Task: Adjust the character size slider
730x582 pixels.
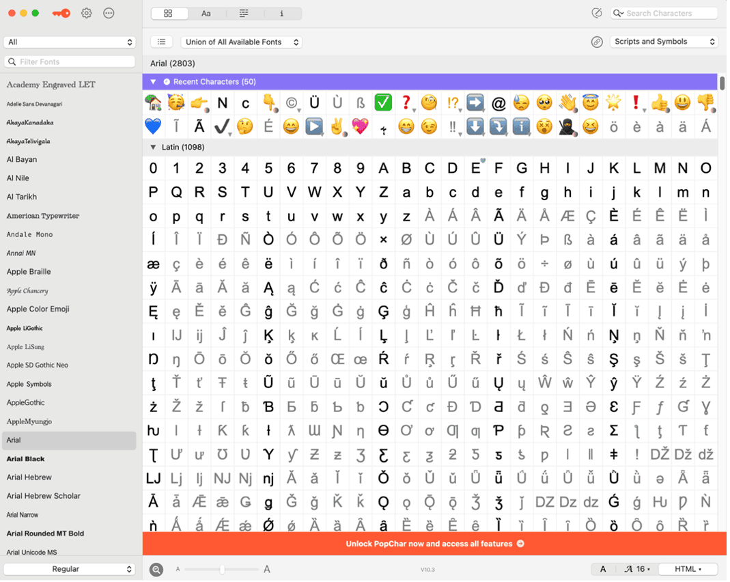Action: coord(222,570)
